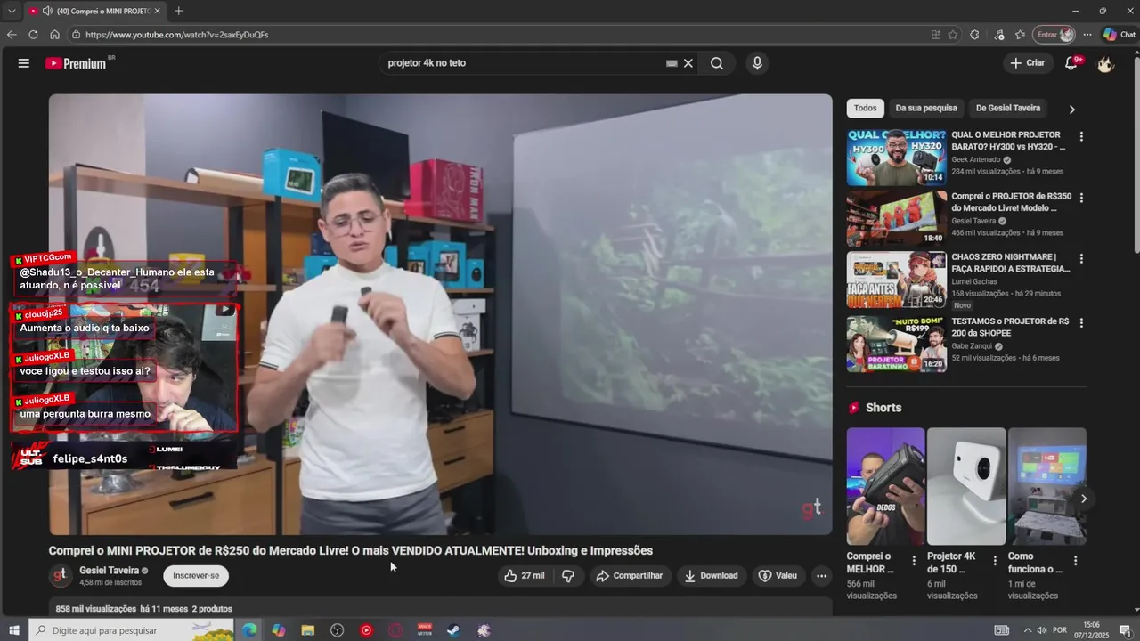Show hidden system tray icons

1027,630
